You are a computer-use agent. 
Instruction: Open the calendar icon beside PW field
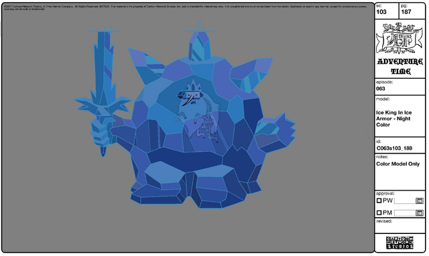420,201
